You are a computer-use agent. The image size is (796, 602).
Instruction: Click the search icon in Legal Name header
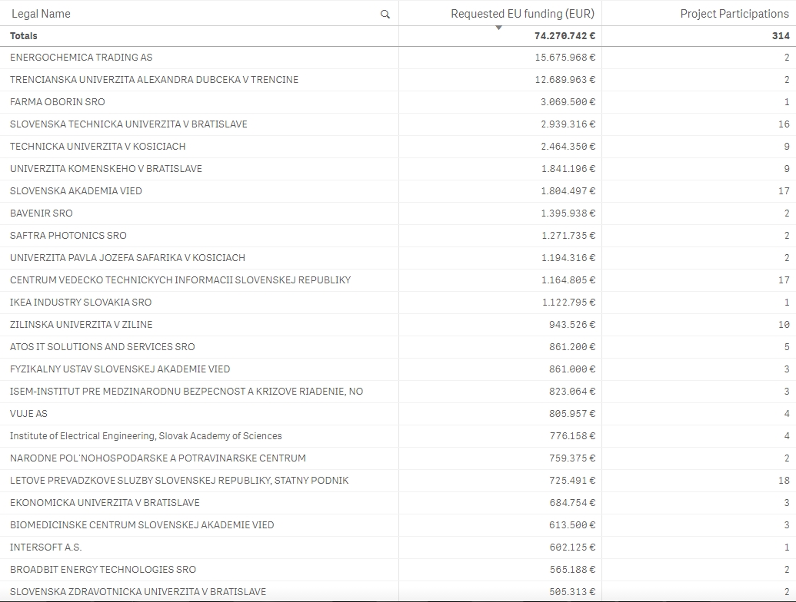click(385, 15)
